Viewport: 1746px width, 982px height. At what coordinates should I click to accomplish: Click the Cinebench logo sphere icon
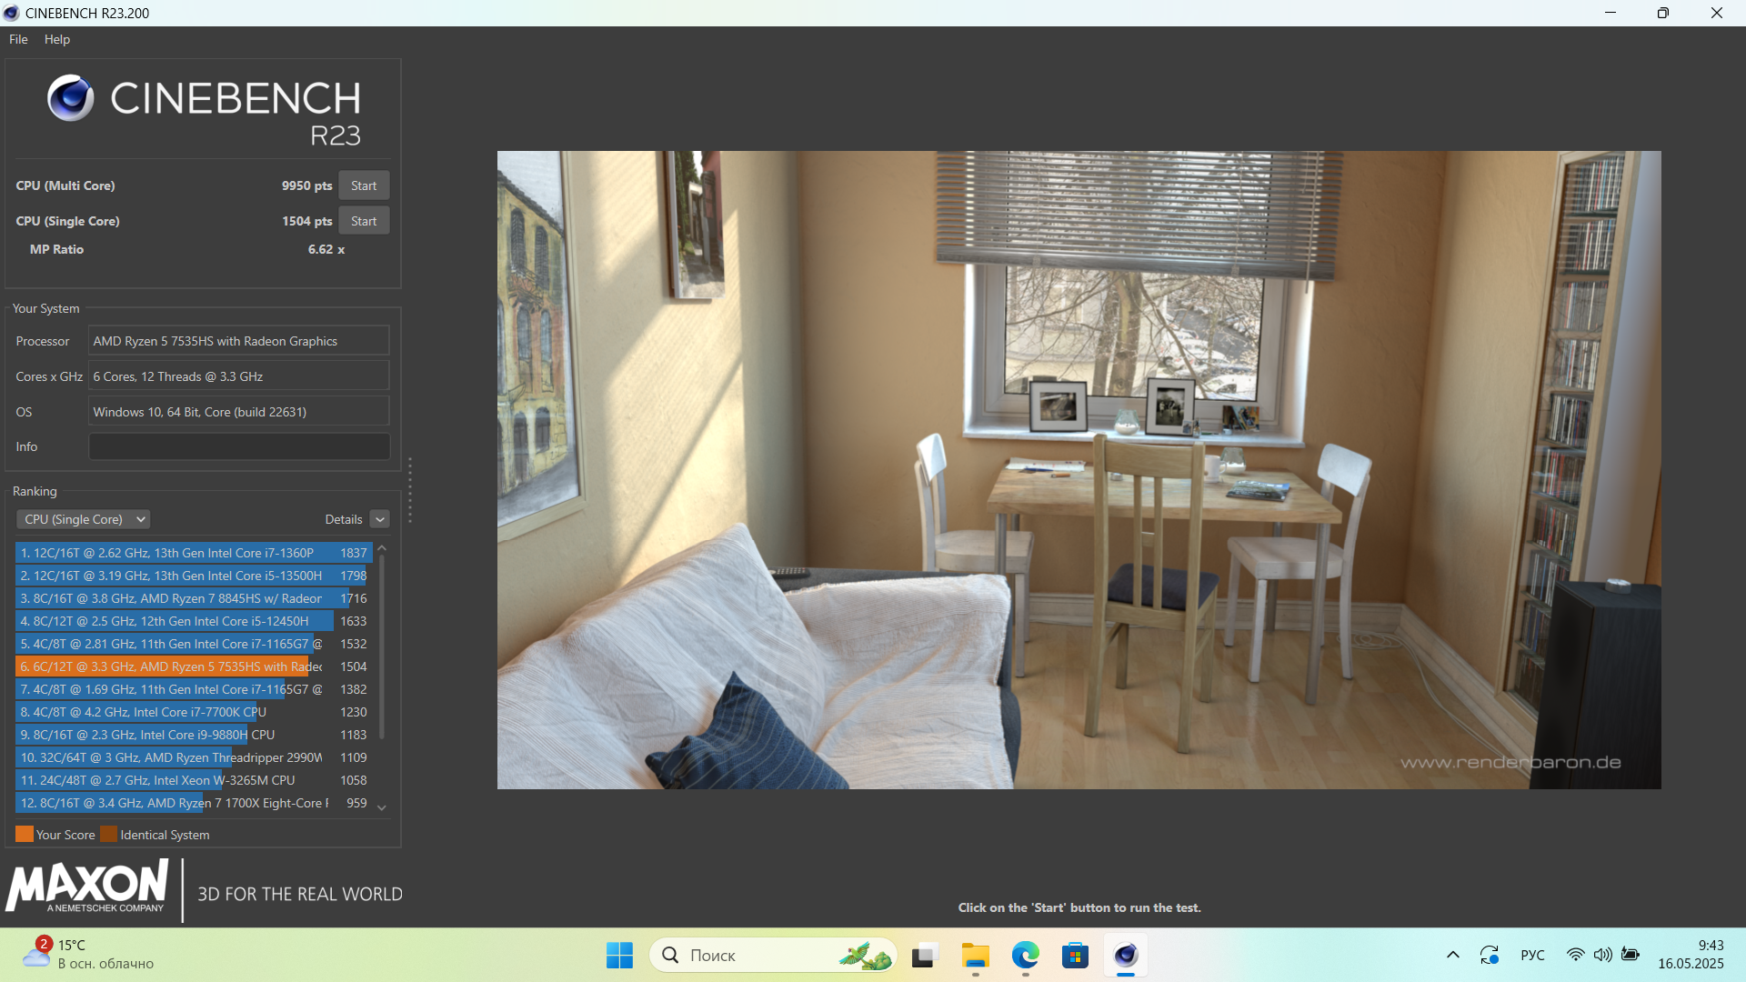(x=71, y=98)
